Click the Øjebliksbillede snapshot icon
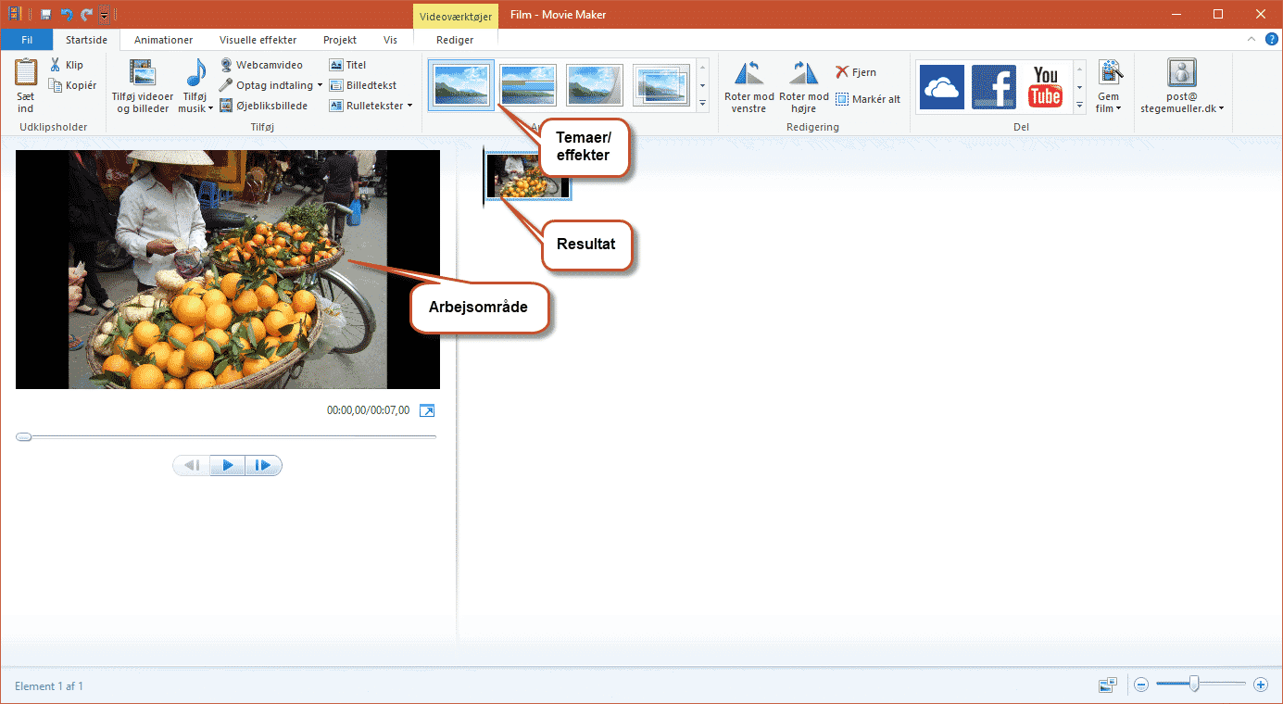 (226, 106)
